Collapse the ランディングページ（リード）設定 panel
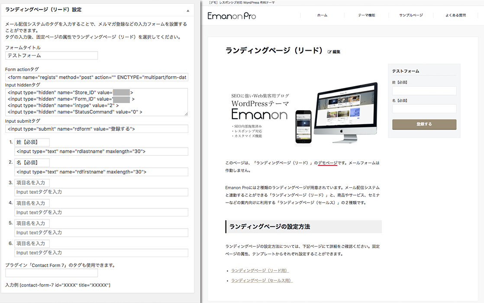Screen dimensions: 484x303 click(188, 11)
